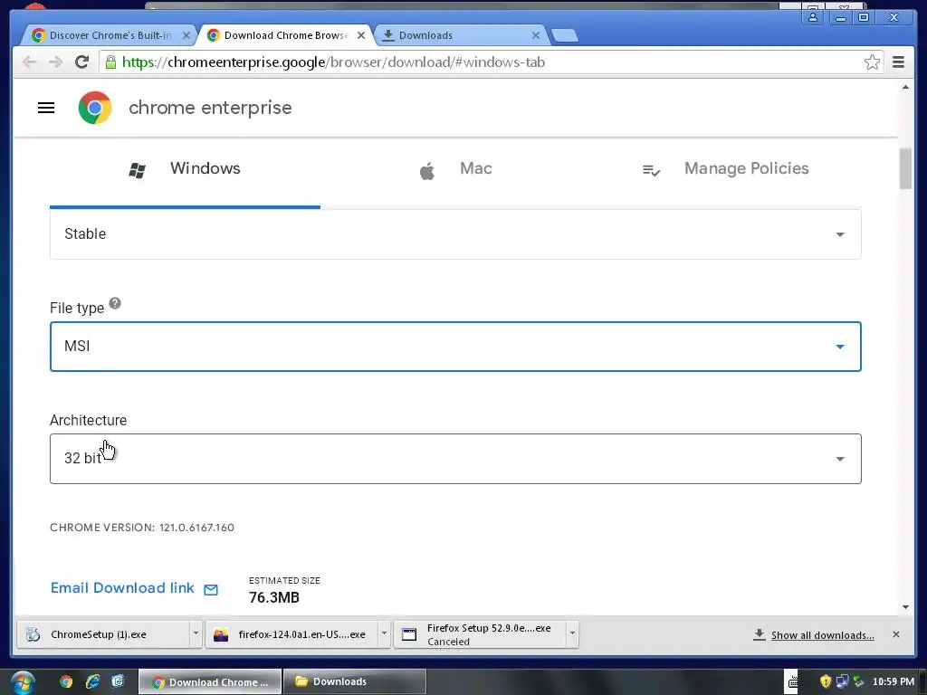Open the Windows Start orb
This screenshot has width=927, height=695.
(x=23, y=682)
